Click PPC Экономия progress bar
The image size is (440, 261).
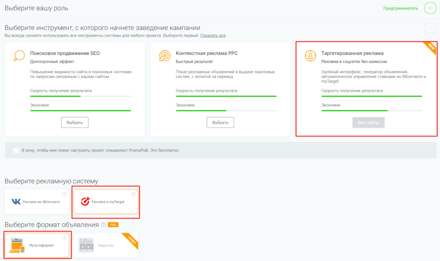(x=226, y=111)
